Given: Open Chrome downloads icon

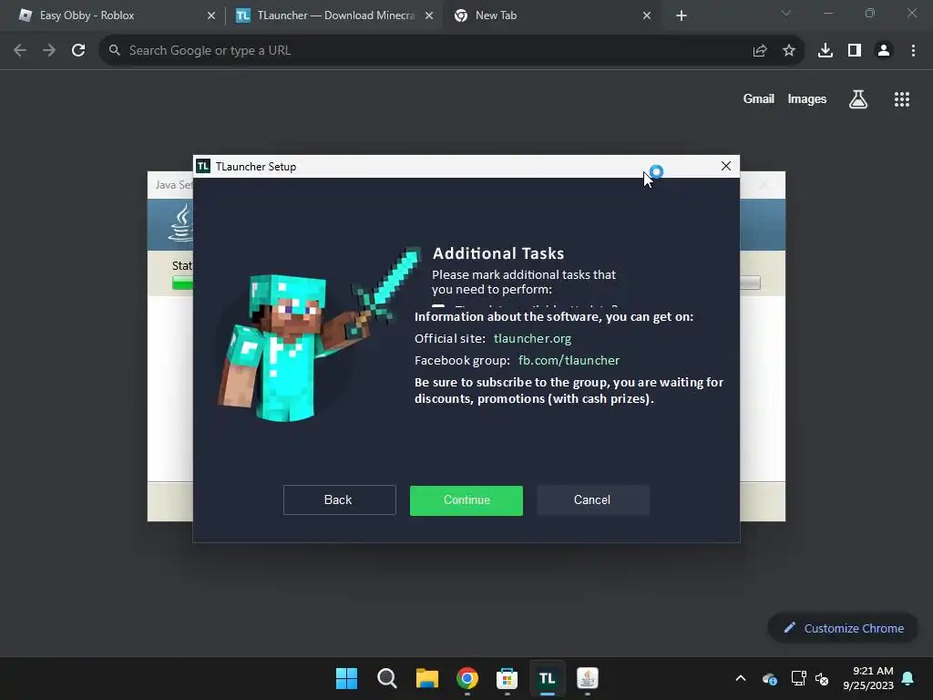Looking at the screenshot, I should 825,51.
